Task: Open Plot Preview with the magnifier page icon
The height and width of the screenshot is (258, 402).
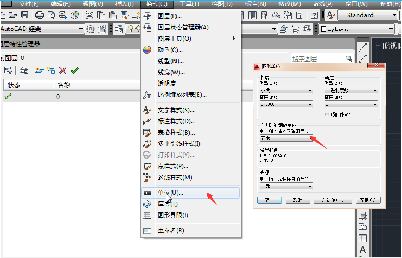Action: click(x=51, y=15)
